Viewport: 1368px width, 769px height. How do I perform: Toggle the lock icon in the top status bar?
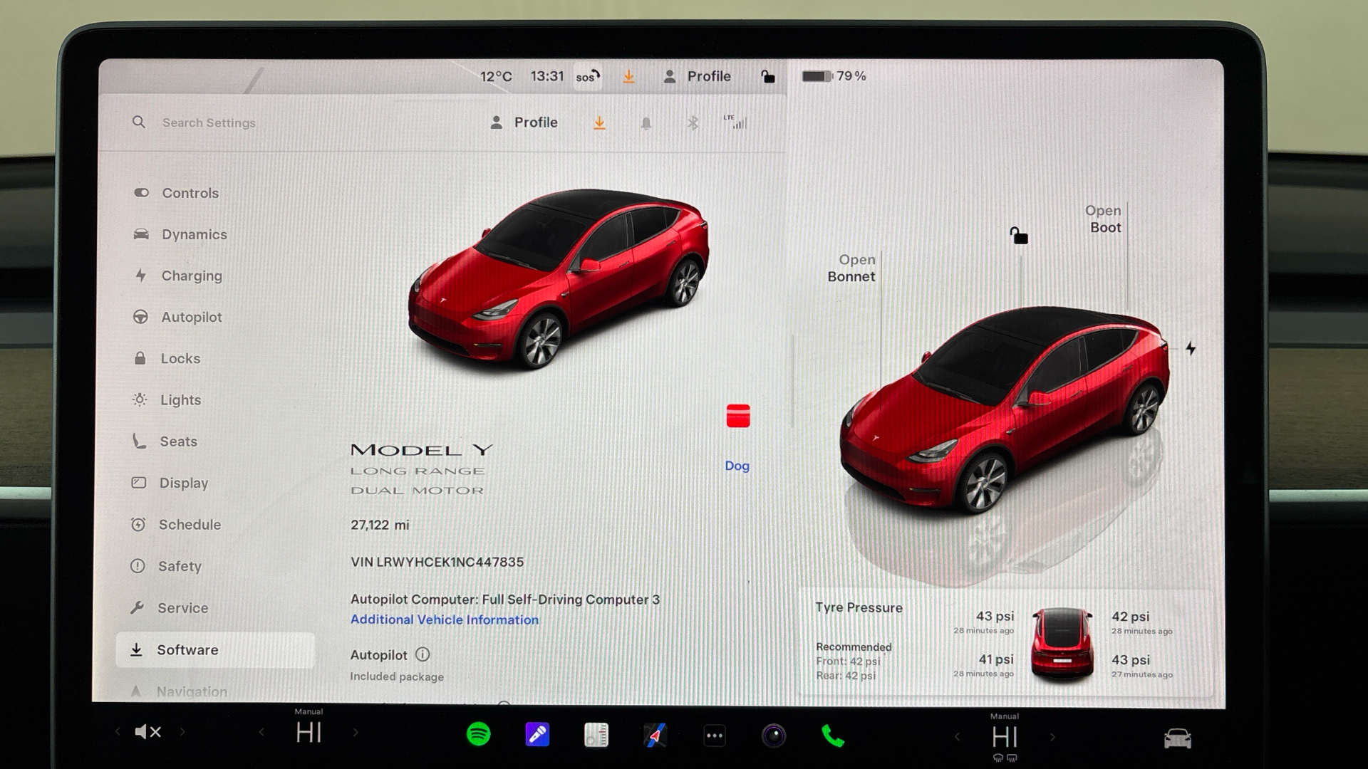click(767, 76)
